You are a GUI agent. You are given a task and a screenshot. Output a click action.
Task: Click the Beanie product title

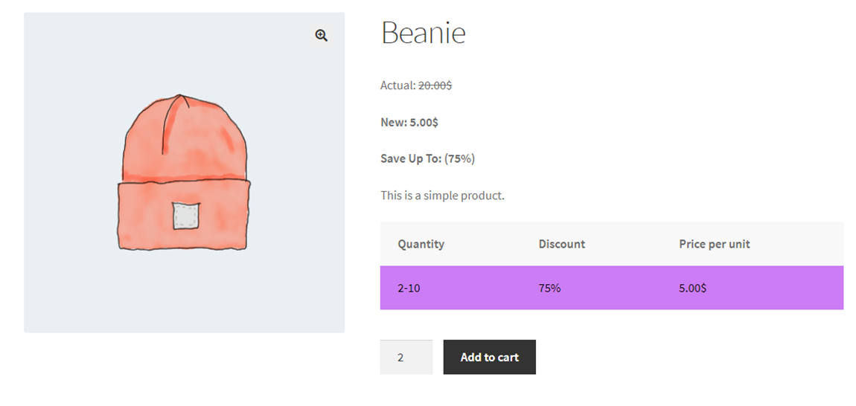[x=423, y=33]
